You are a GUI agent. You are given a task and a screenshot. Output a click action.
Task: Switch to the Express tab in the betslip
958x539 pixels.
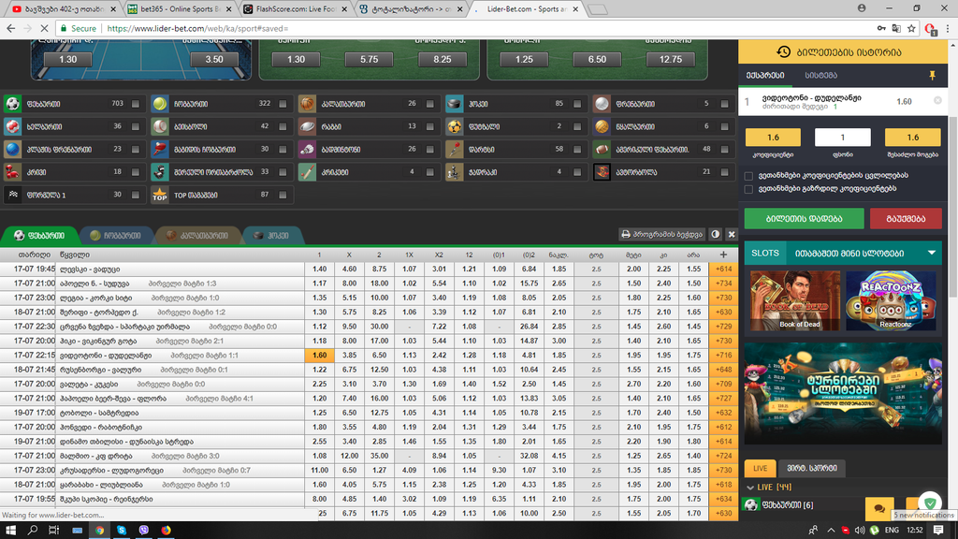(765, 75)
